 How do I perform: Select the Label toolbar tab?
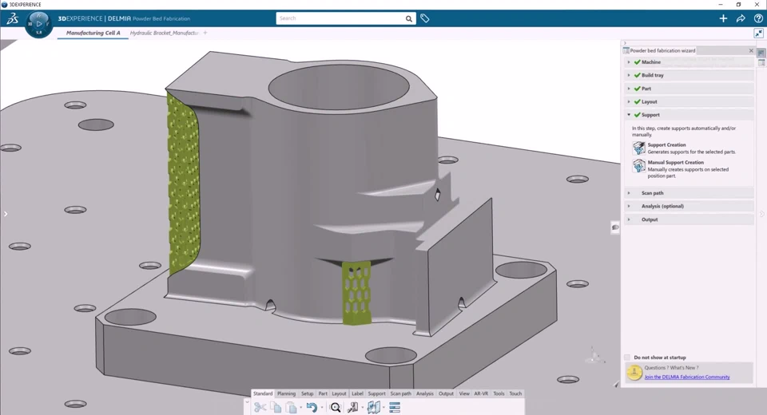(358, 393)
